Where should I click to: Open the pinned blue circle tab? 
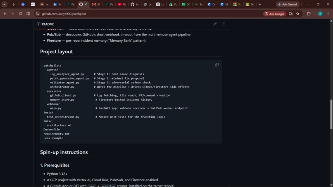pos(23,4)
